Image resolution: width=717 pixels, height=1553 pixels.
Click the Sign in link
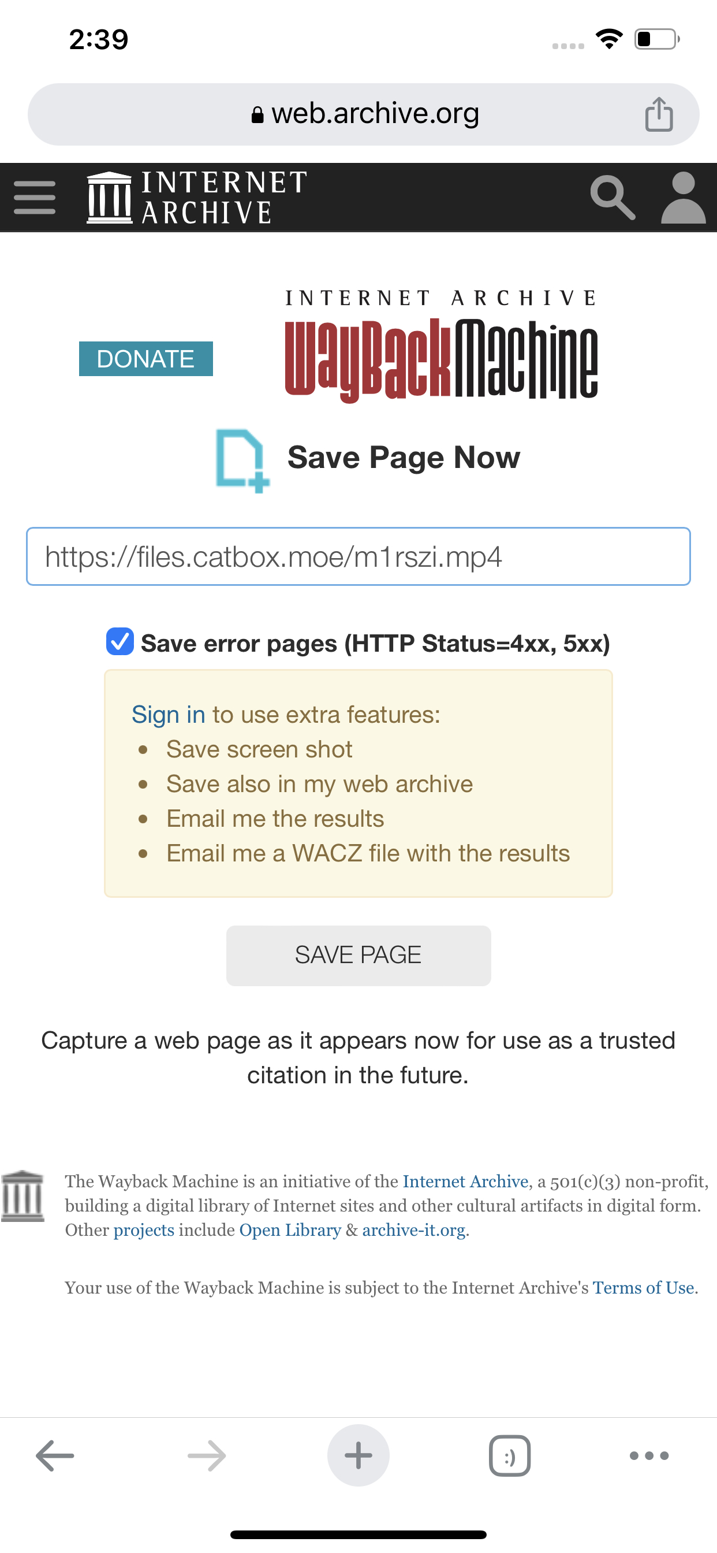point(168,715)
